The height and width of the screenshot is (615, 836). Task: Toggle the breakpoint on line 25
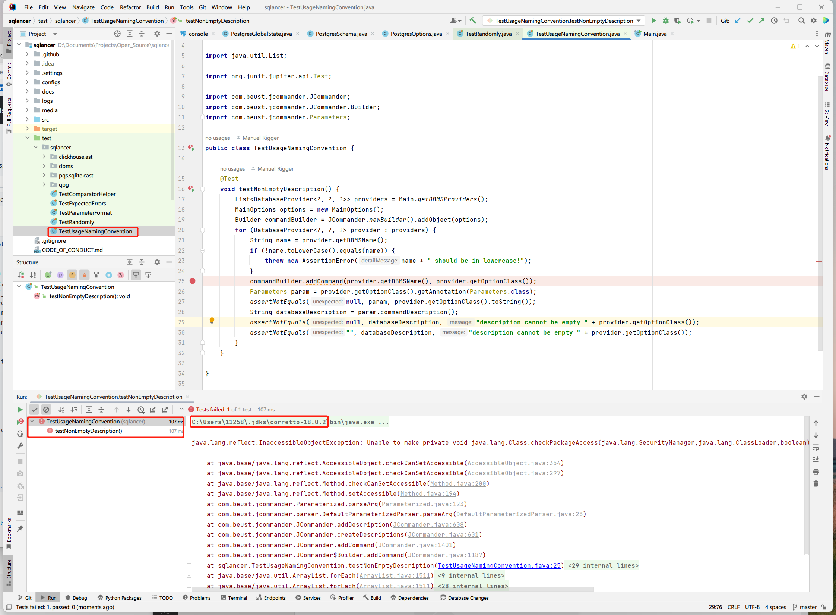(x=193, y=281)
